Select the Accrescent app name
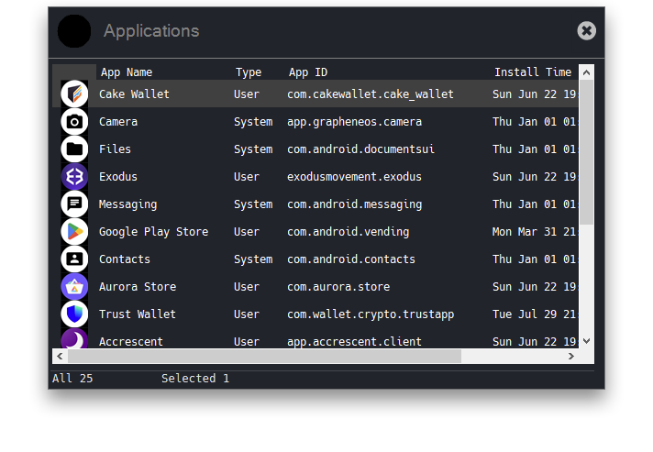The width and height of the screenshot is (653, 452). click(x=131, y=341)
